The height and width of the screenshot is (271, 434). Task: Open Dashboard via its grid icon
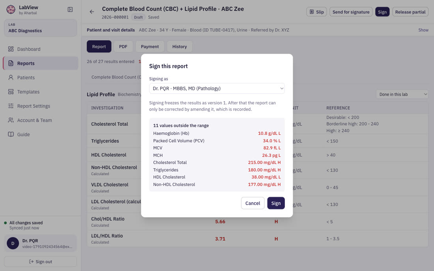point(11,49)
